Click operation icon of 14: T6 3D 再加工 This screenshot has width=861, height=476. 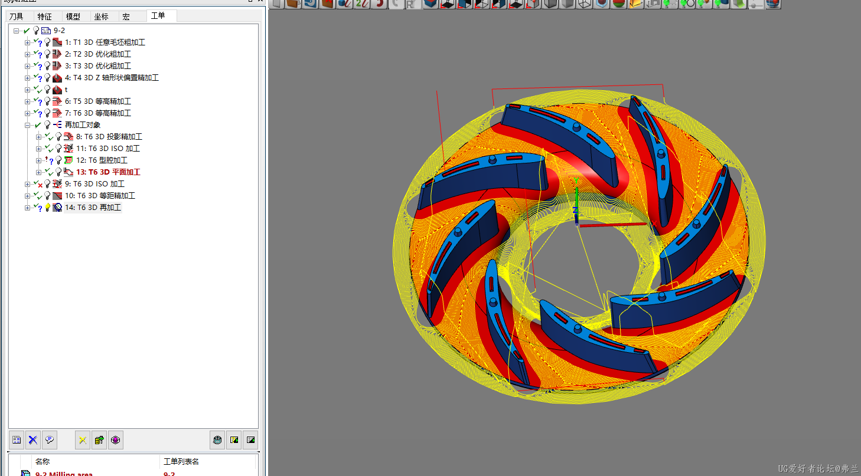57,208
